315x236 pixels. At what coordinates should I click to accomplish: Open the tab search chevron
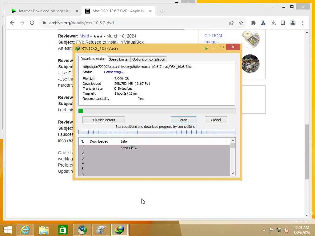point(272,8)
